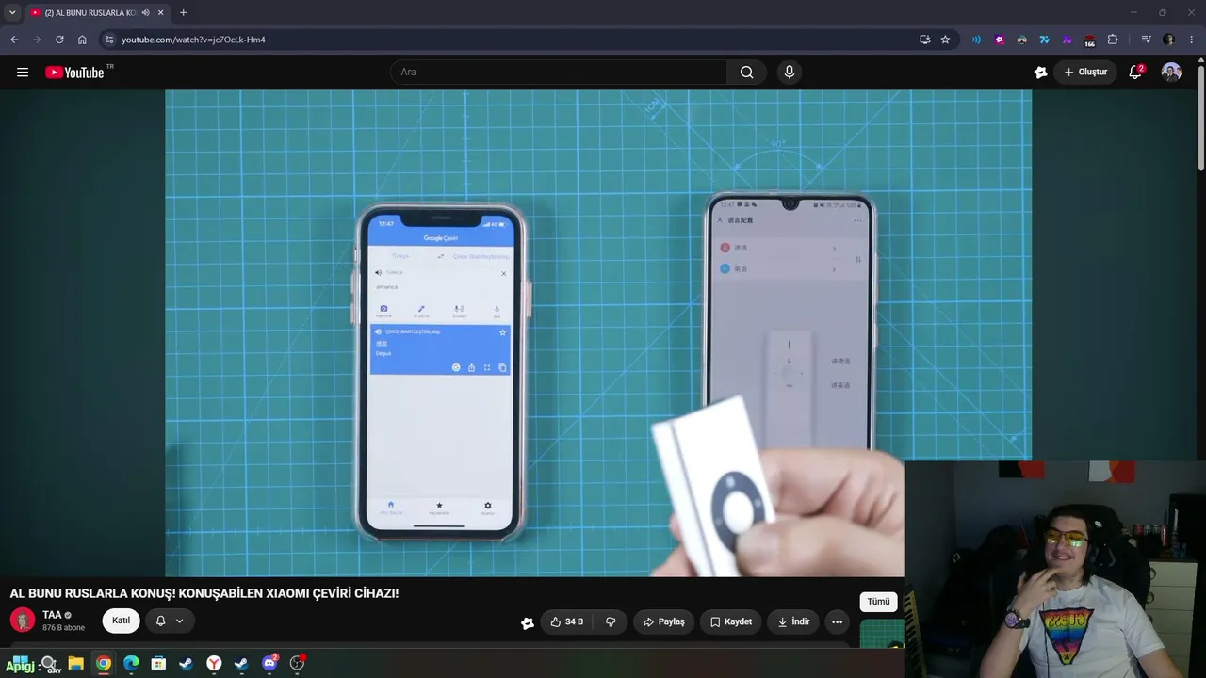Open the Chrome profile avatar
This screenshot has height=678, width=1206.
1168,40
